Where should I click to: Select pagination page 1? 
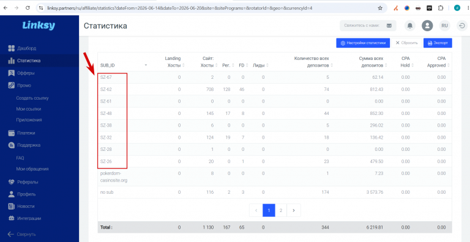(269, 211)
